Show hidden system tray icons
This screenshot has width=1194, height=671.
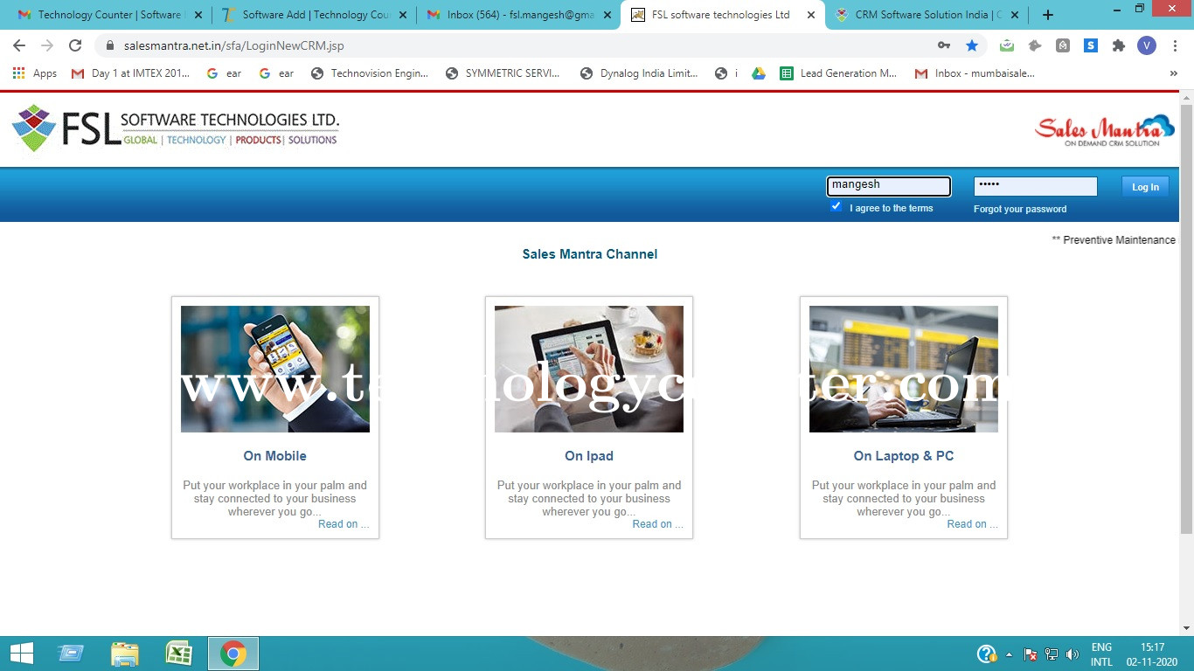point(1010,654)
